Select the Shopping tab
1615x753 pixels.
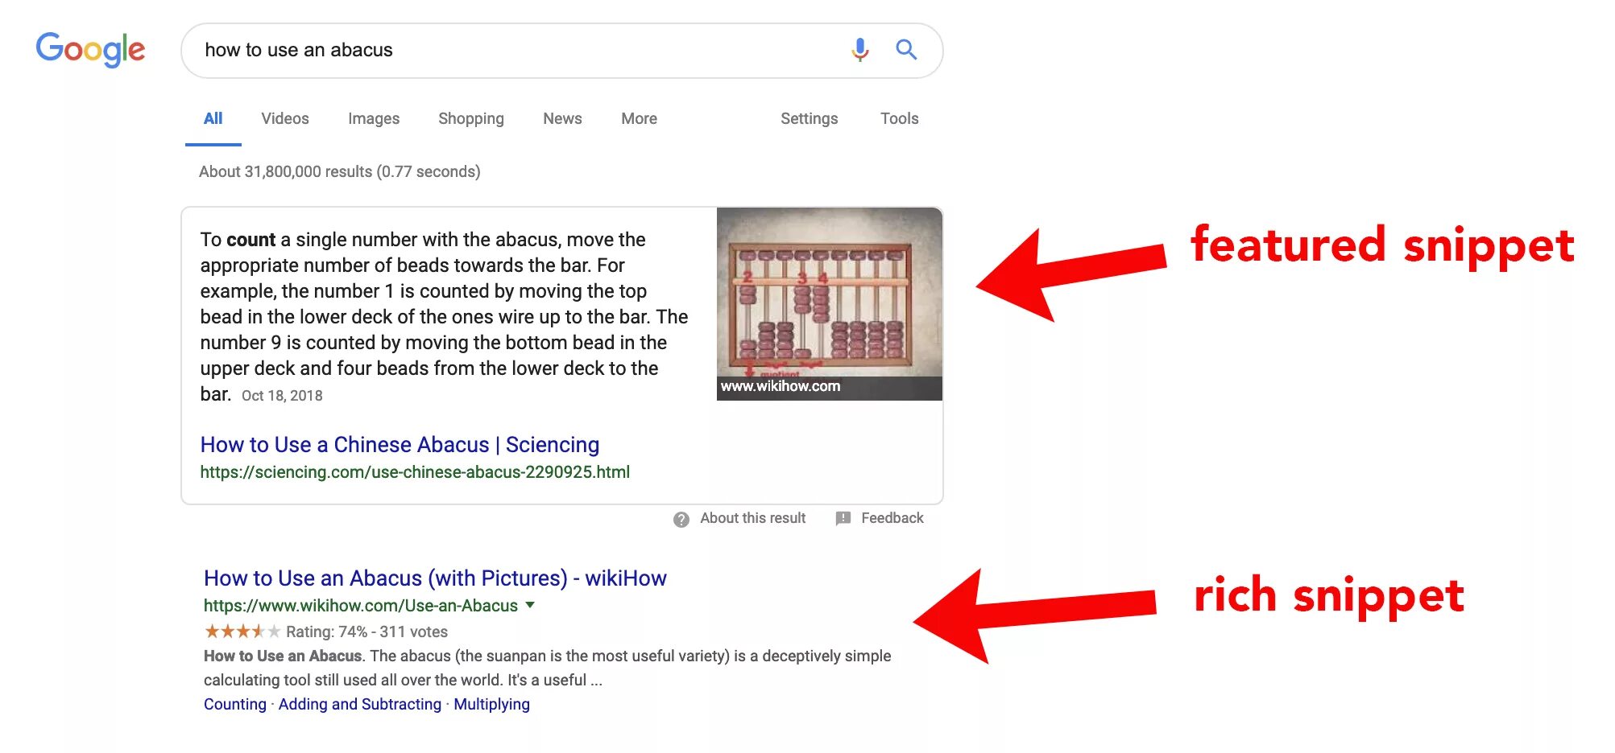coord(471,118)
